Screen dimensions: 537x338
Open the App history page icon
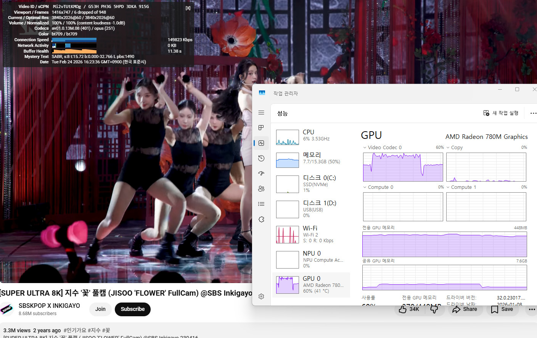261,158
